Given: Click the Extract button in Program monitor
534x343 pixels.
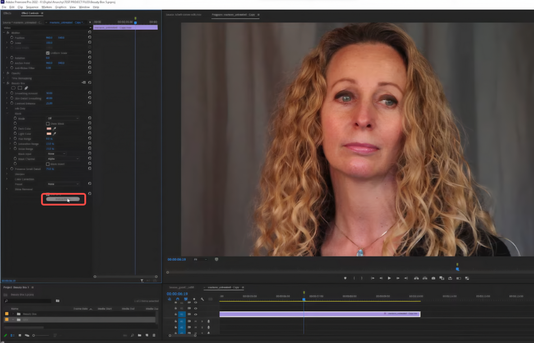Looking at the screenshot, I should tap(425, 279).
